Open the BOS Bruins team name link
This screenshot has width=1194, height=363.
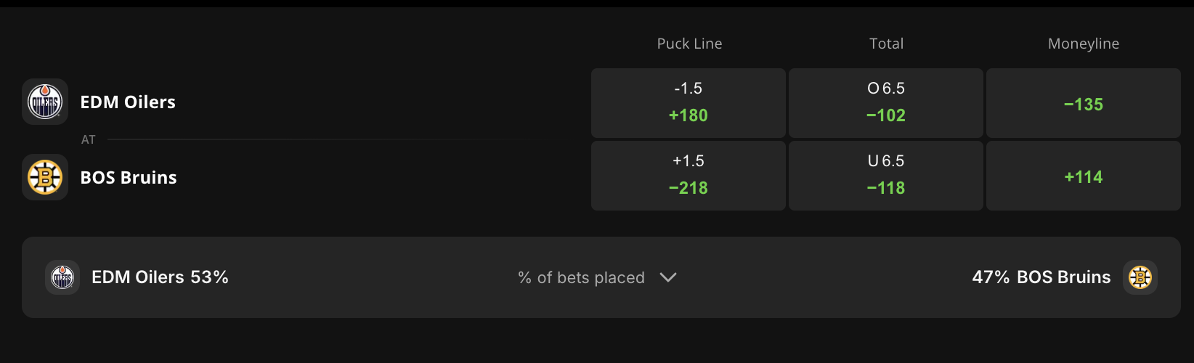129,178
